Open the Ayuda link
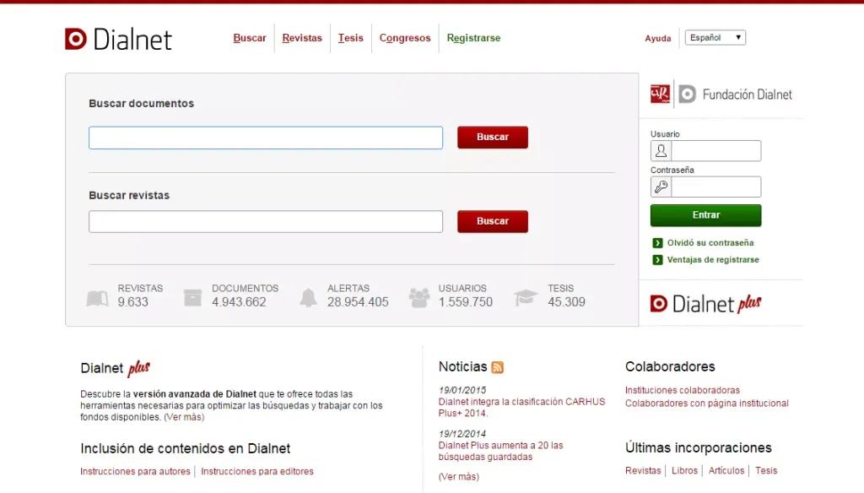This screenshot has height=493, width=864. [658, 39]
